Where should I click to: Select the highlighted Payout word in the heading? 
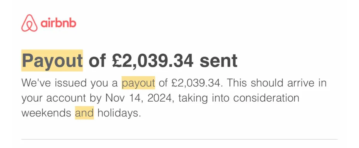tap(52, 61)
